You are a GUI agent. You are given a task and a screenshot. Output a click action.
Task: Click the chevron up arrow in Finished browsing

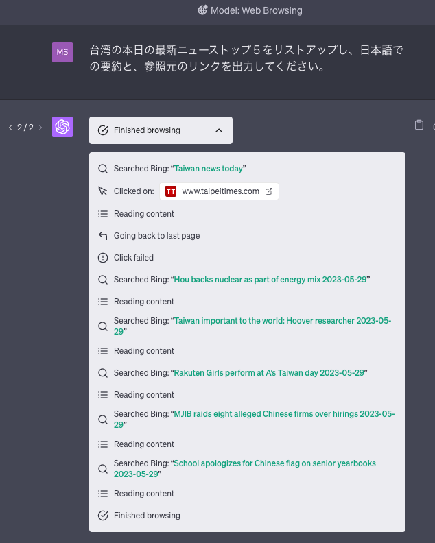click(219, 130)
